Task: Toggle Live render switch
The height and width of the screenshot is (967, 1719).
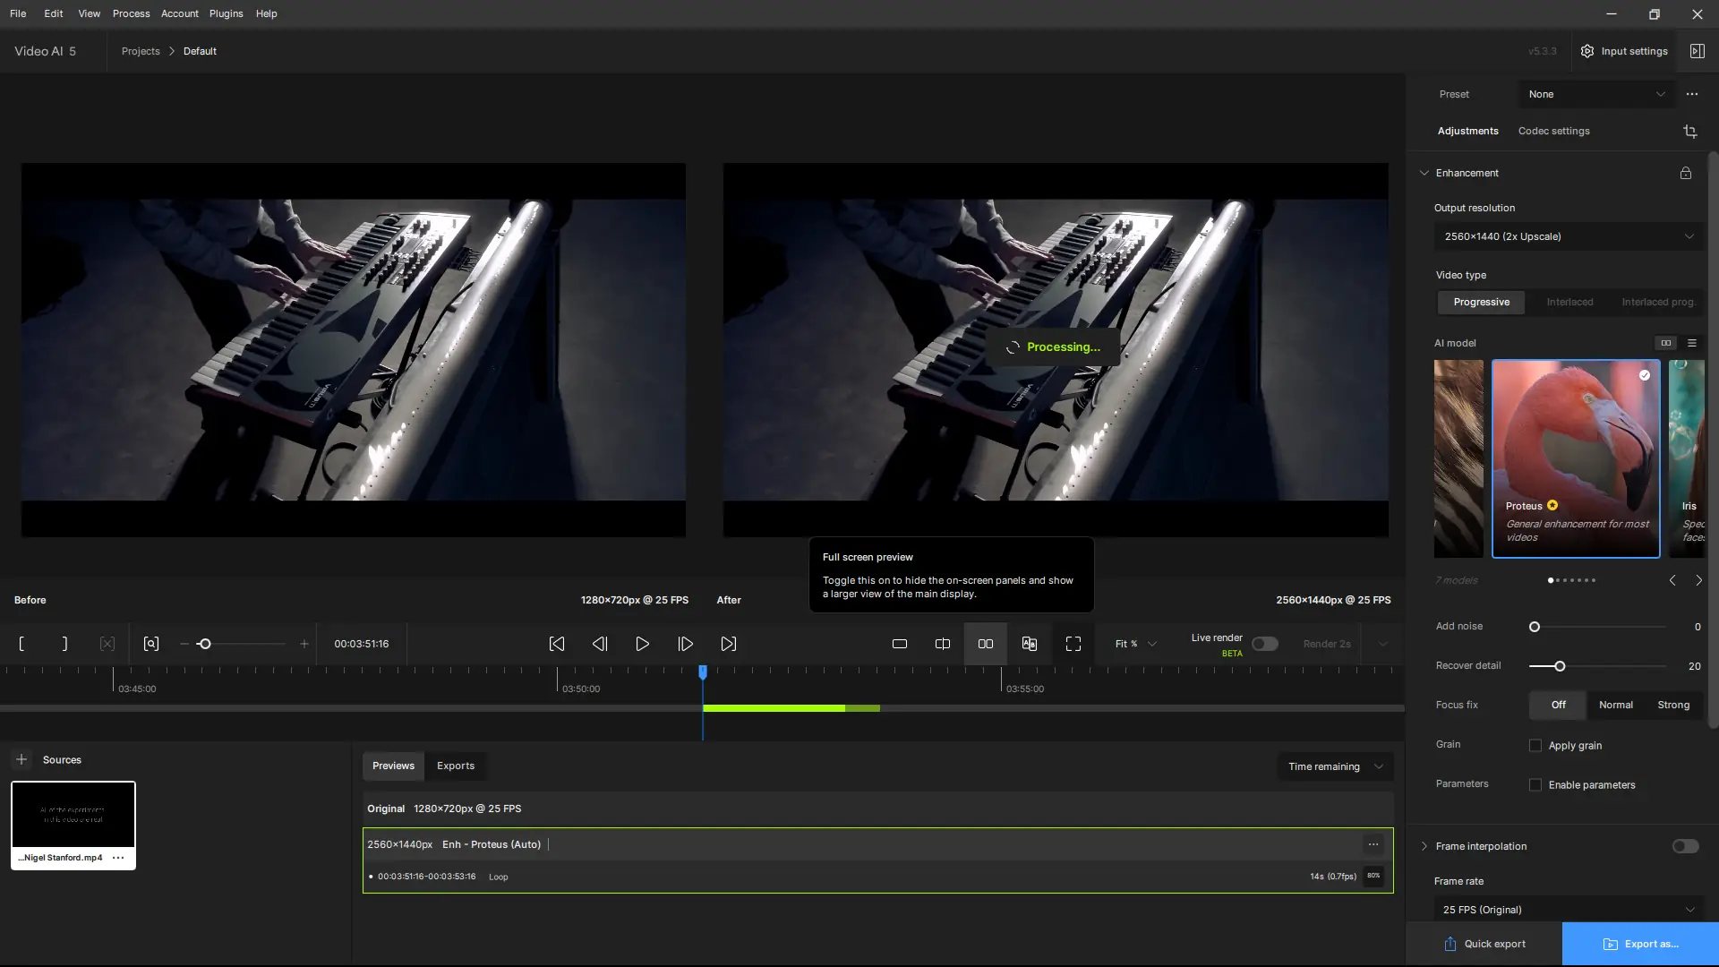Action: pyautogui.click(x=1264, y=644)
